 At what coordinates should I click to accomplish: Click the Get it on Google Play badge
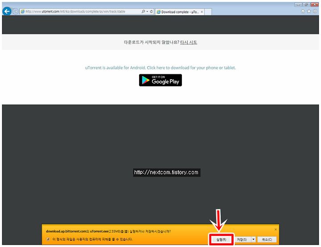(x=160, y=80)
